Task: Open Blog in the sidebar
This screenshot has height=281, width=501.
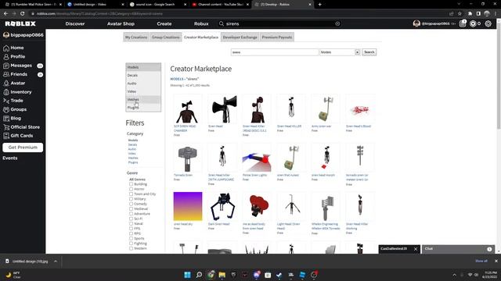Action: [16, 118]
